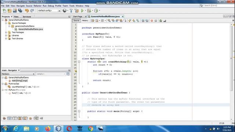
Task: Click the Build Project hammer icon
Action: point(71,11)
